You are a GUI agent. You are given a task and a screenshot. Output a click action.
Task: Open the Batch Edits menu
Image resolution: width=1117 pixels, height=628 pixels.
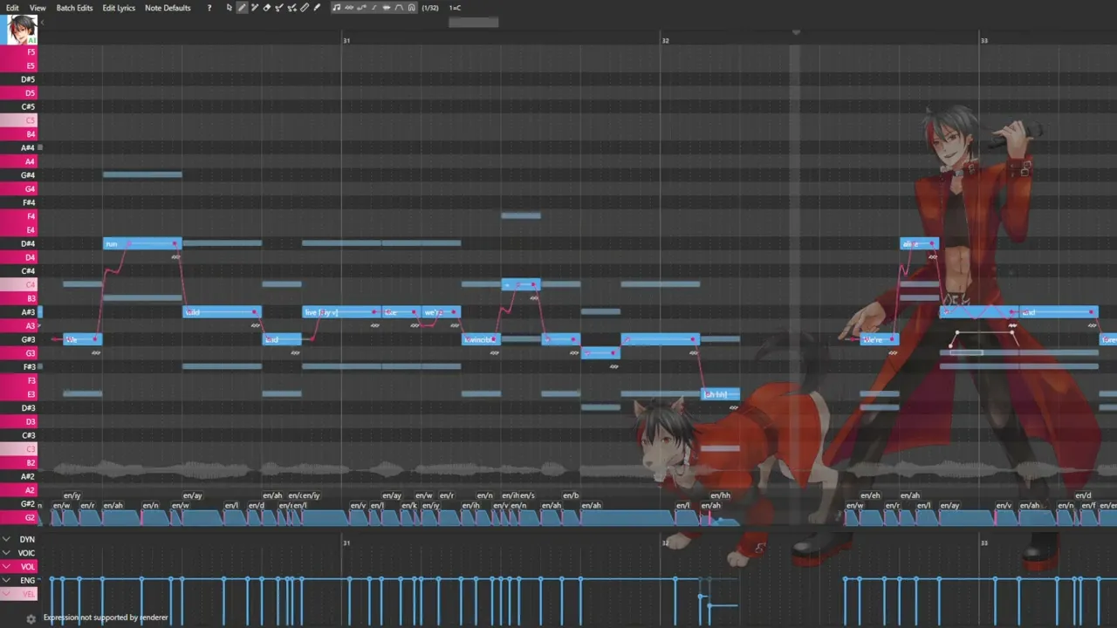coord(74,8)
